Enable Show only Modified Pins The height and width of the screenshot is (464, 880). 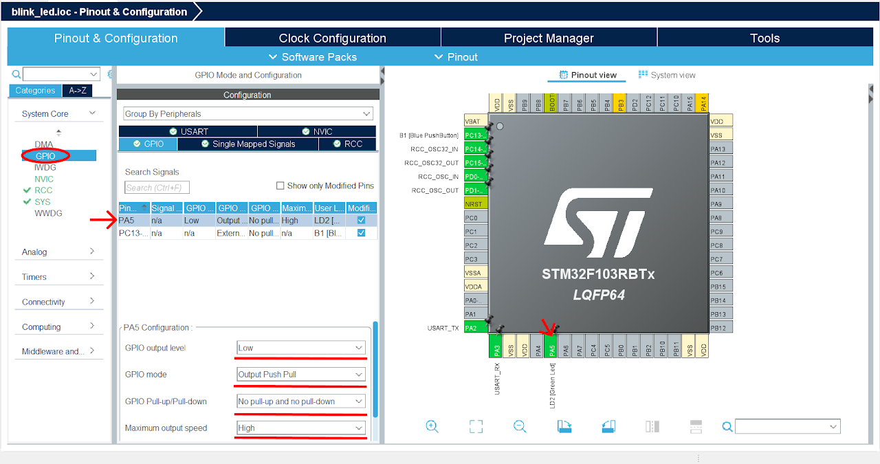pos(280,185)
